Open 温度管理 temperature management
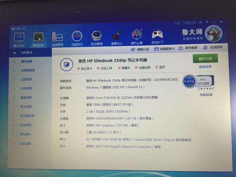 [57, 39]
